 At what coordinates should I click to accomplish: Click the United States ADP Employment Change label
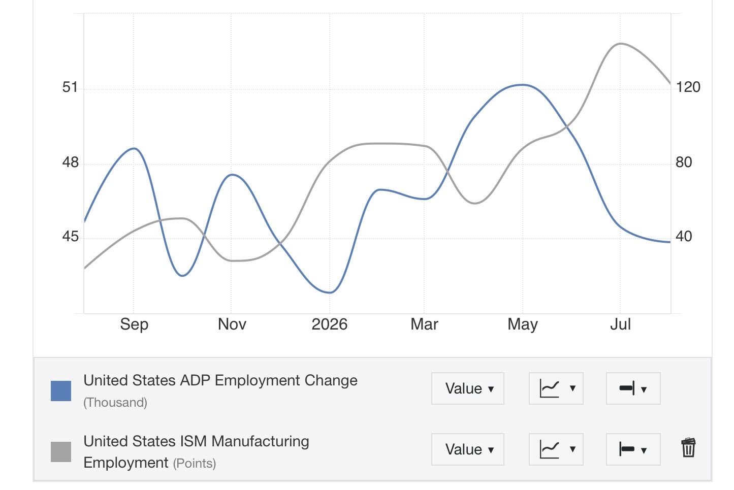click(x=220, y=380)
